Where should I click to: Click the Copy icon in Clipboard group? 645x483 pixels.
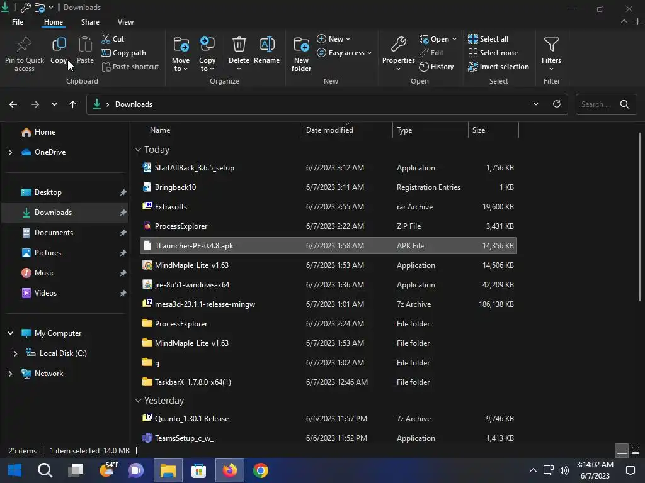point(59,45)
